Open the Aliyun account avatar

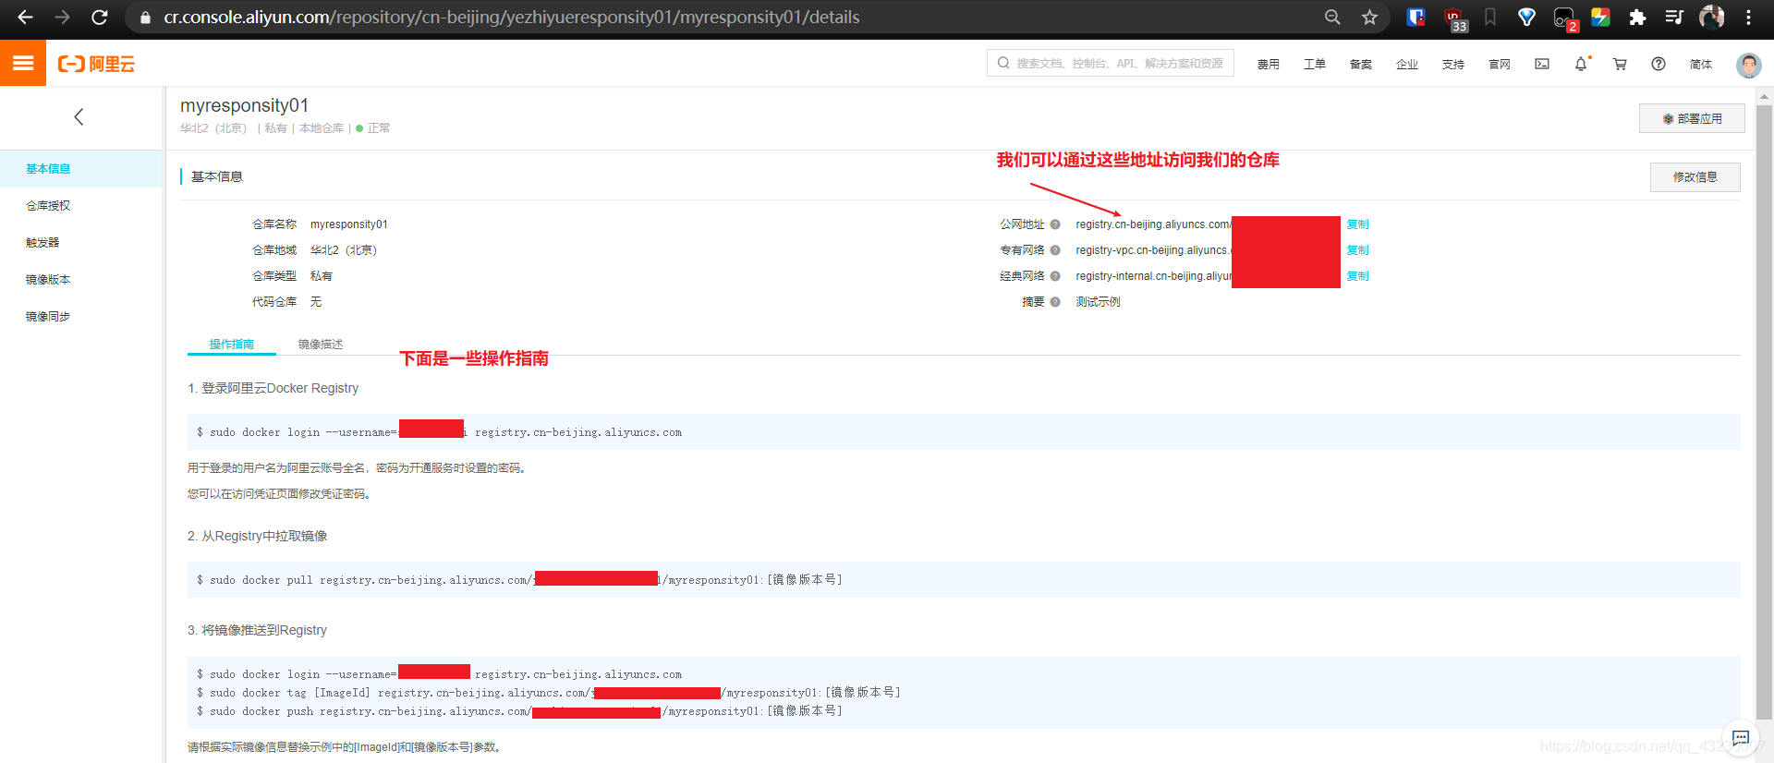pos(1748,65)
